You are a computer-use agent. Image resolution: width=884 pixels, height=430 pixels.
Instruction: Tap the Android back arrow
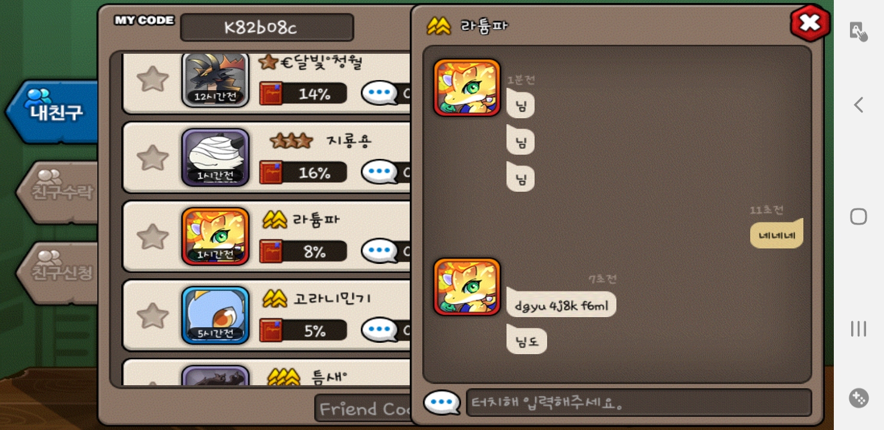(858, 105)
